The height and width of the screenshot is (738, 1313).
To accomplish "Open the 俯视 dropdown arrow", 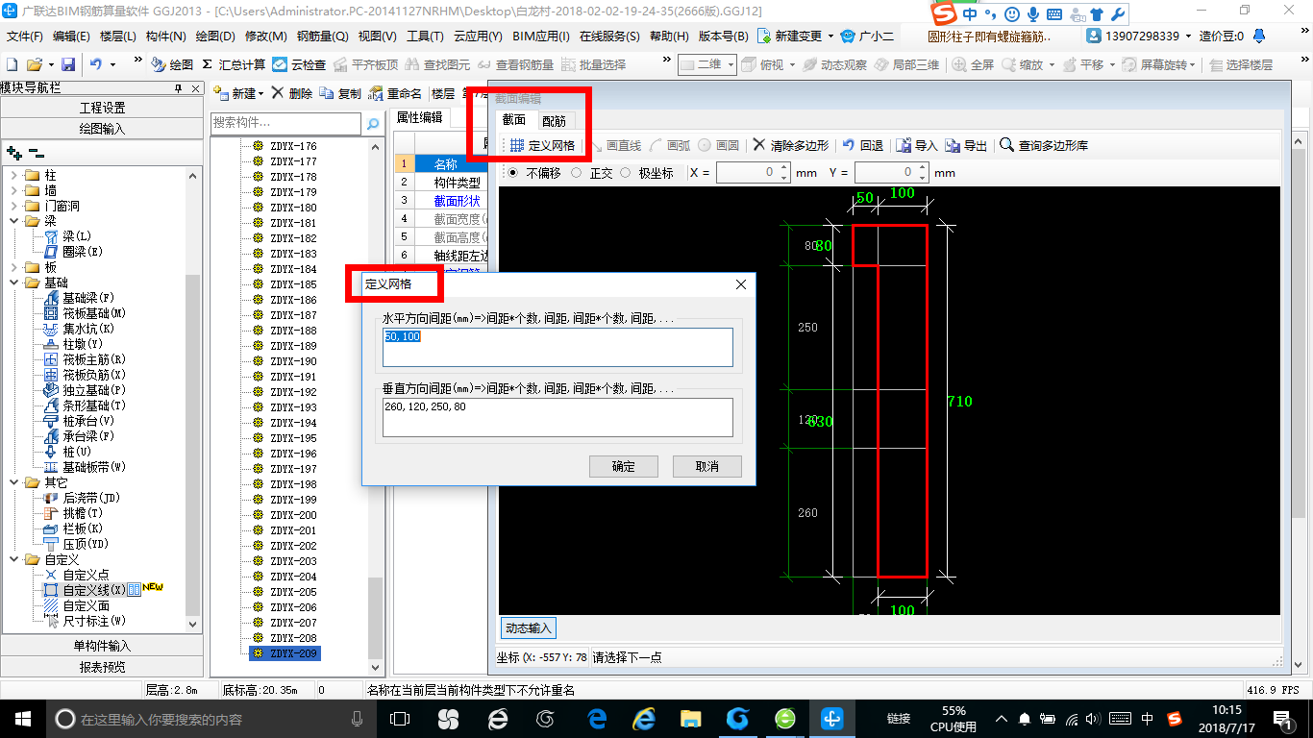I will coord(791,64).
